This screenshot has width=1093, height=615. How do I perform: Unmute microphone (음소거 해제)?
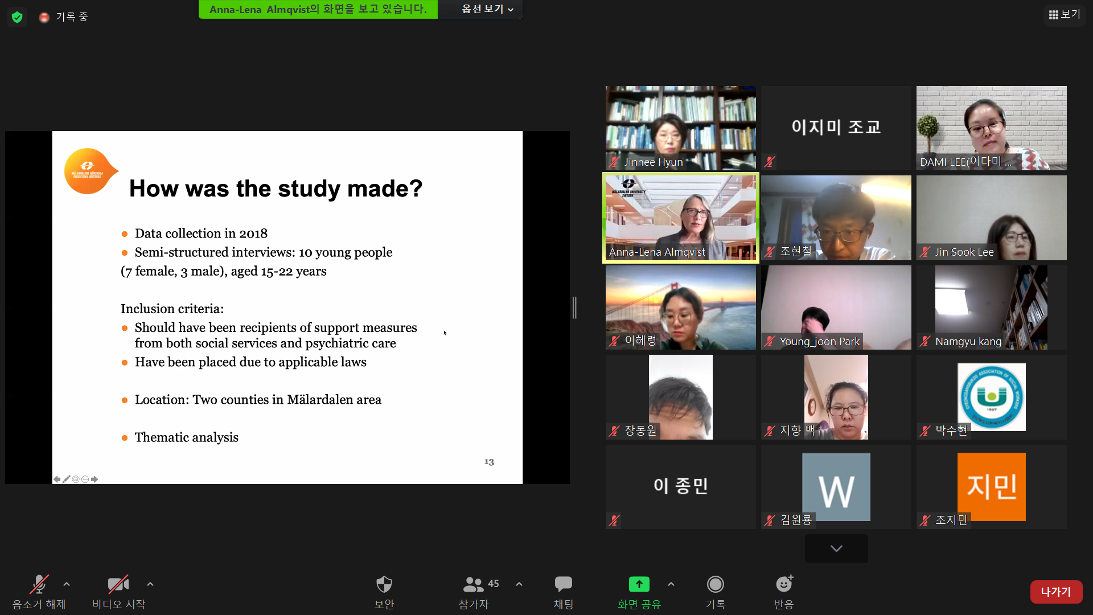point(39,584)
